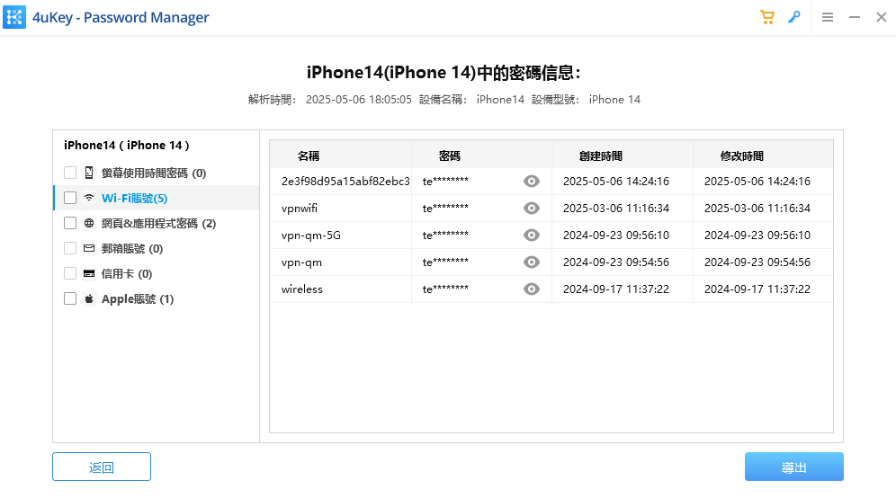Image resolution: width=896 pixels, height=498 pixels.
Task: Select the Wi-Fi賬號(5) category
Action: click(x=134, y=198)
